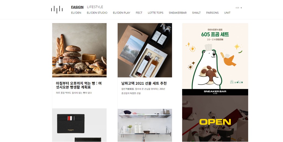The image size is (283, 142).
Task: Open the black card wallet product image
Action: [x=79, y=125]
